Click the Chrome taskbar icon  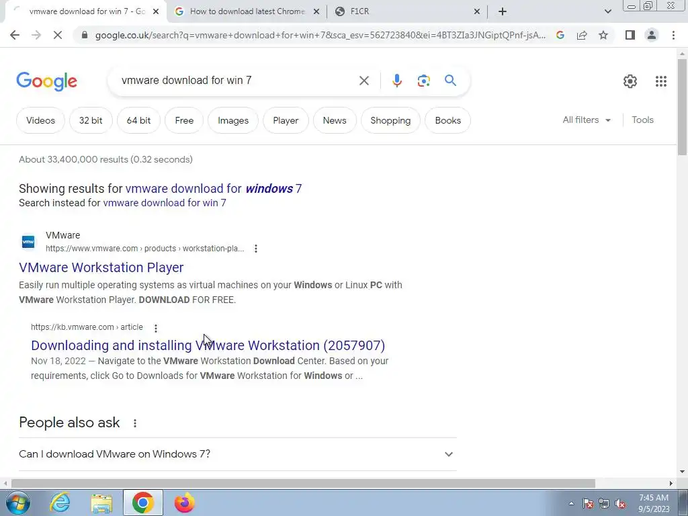tap(142, 503)
